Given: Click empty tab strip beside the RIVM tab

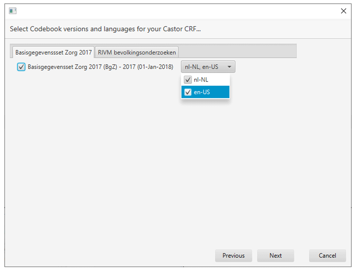Looking at the screenshot, I should 237,51.
